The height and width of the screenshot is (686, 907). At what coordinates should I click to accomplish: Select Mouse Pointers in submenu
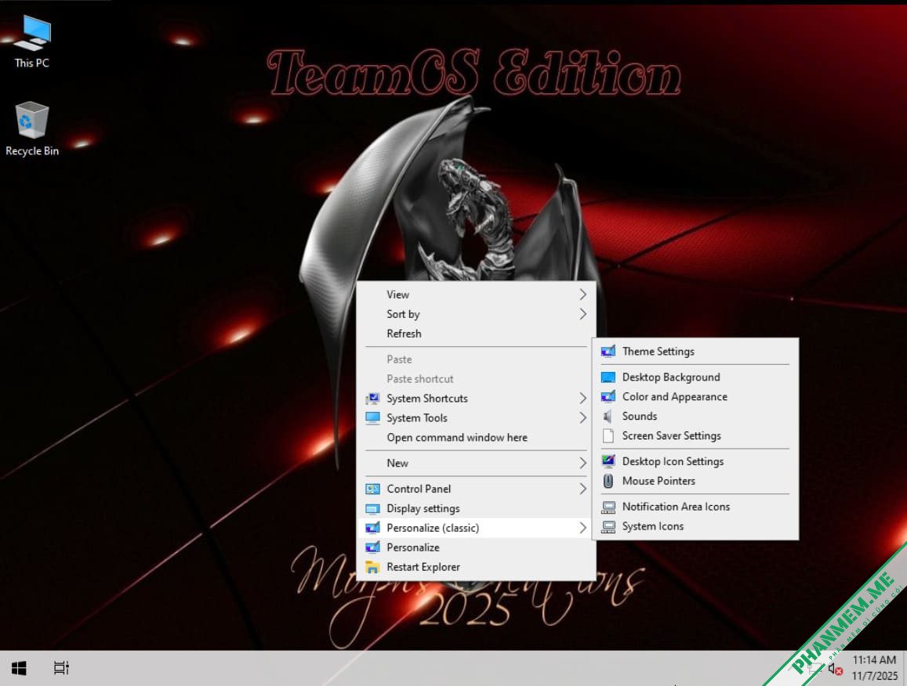695,481
